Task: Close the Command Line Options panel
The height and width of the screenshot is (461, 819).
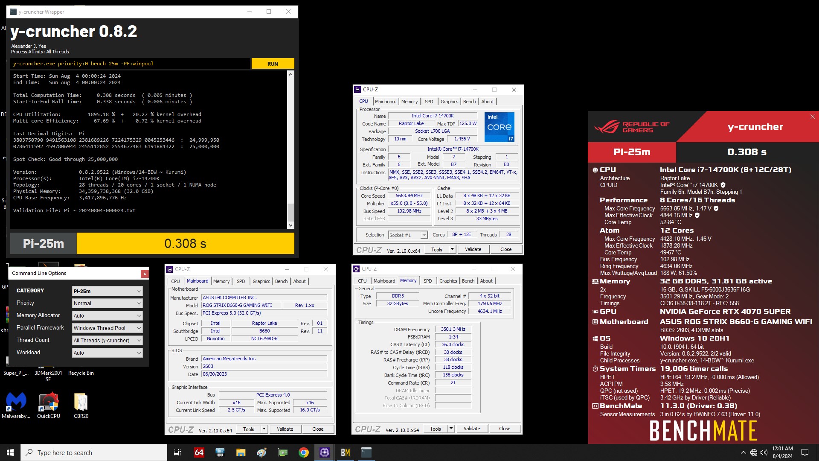Action: 145,274
